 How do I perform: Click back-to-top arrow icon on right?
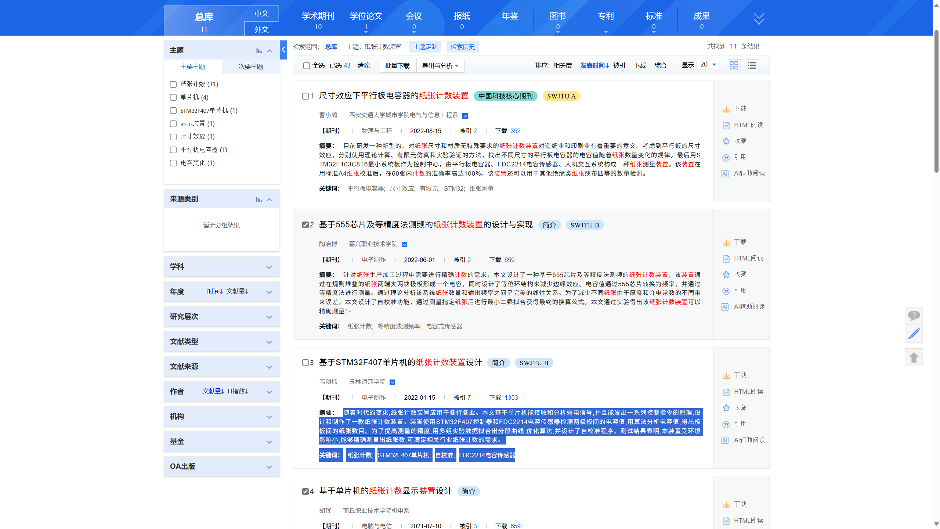(x=914, y=357)
